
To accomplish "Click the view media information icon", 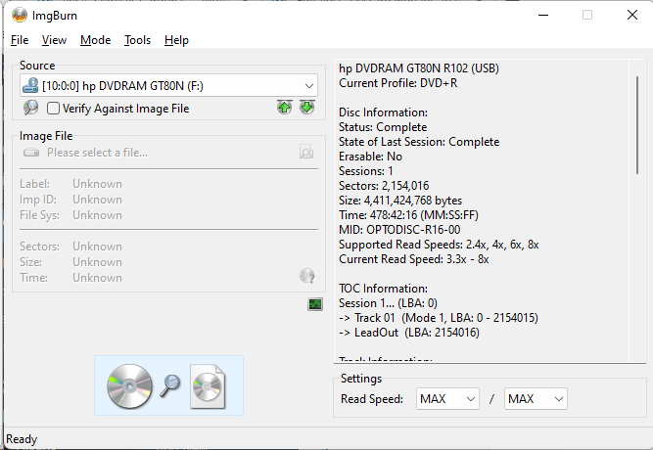I will coord(31,109).
